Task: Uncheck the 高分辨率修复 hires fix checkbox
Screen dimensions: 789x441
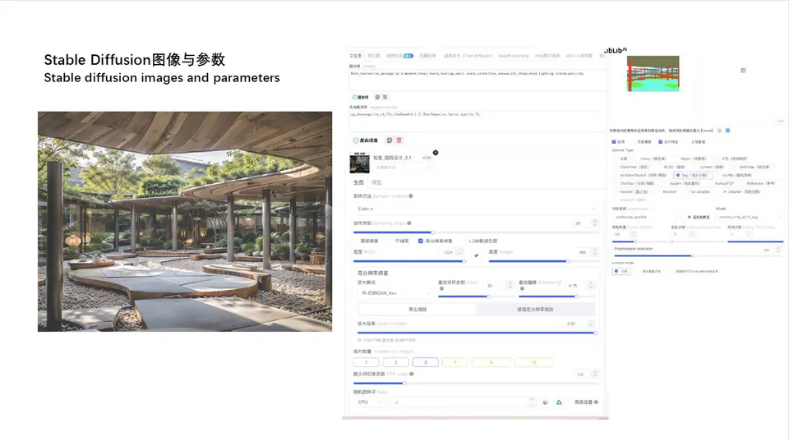Action: pos(421,241)
